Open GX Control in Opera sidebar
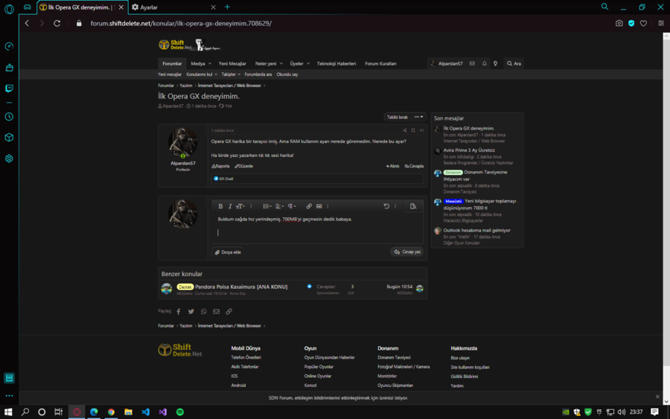 [9, 46]
